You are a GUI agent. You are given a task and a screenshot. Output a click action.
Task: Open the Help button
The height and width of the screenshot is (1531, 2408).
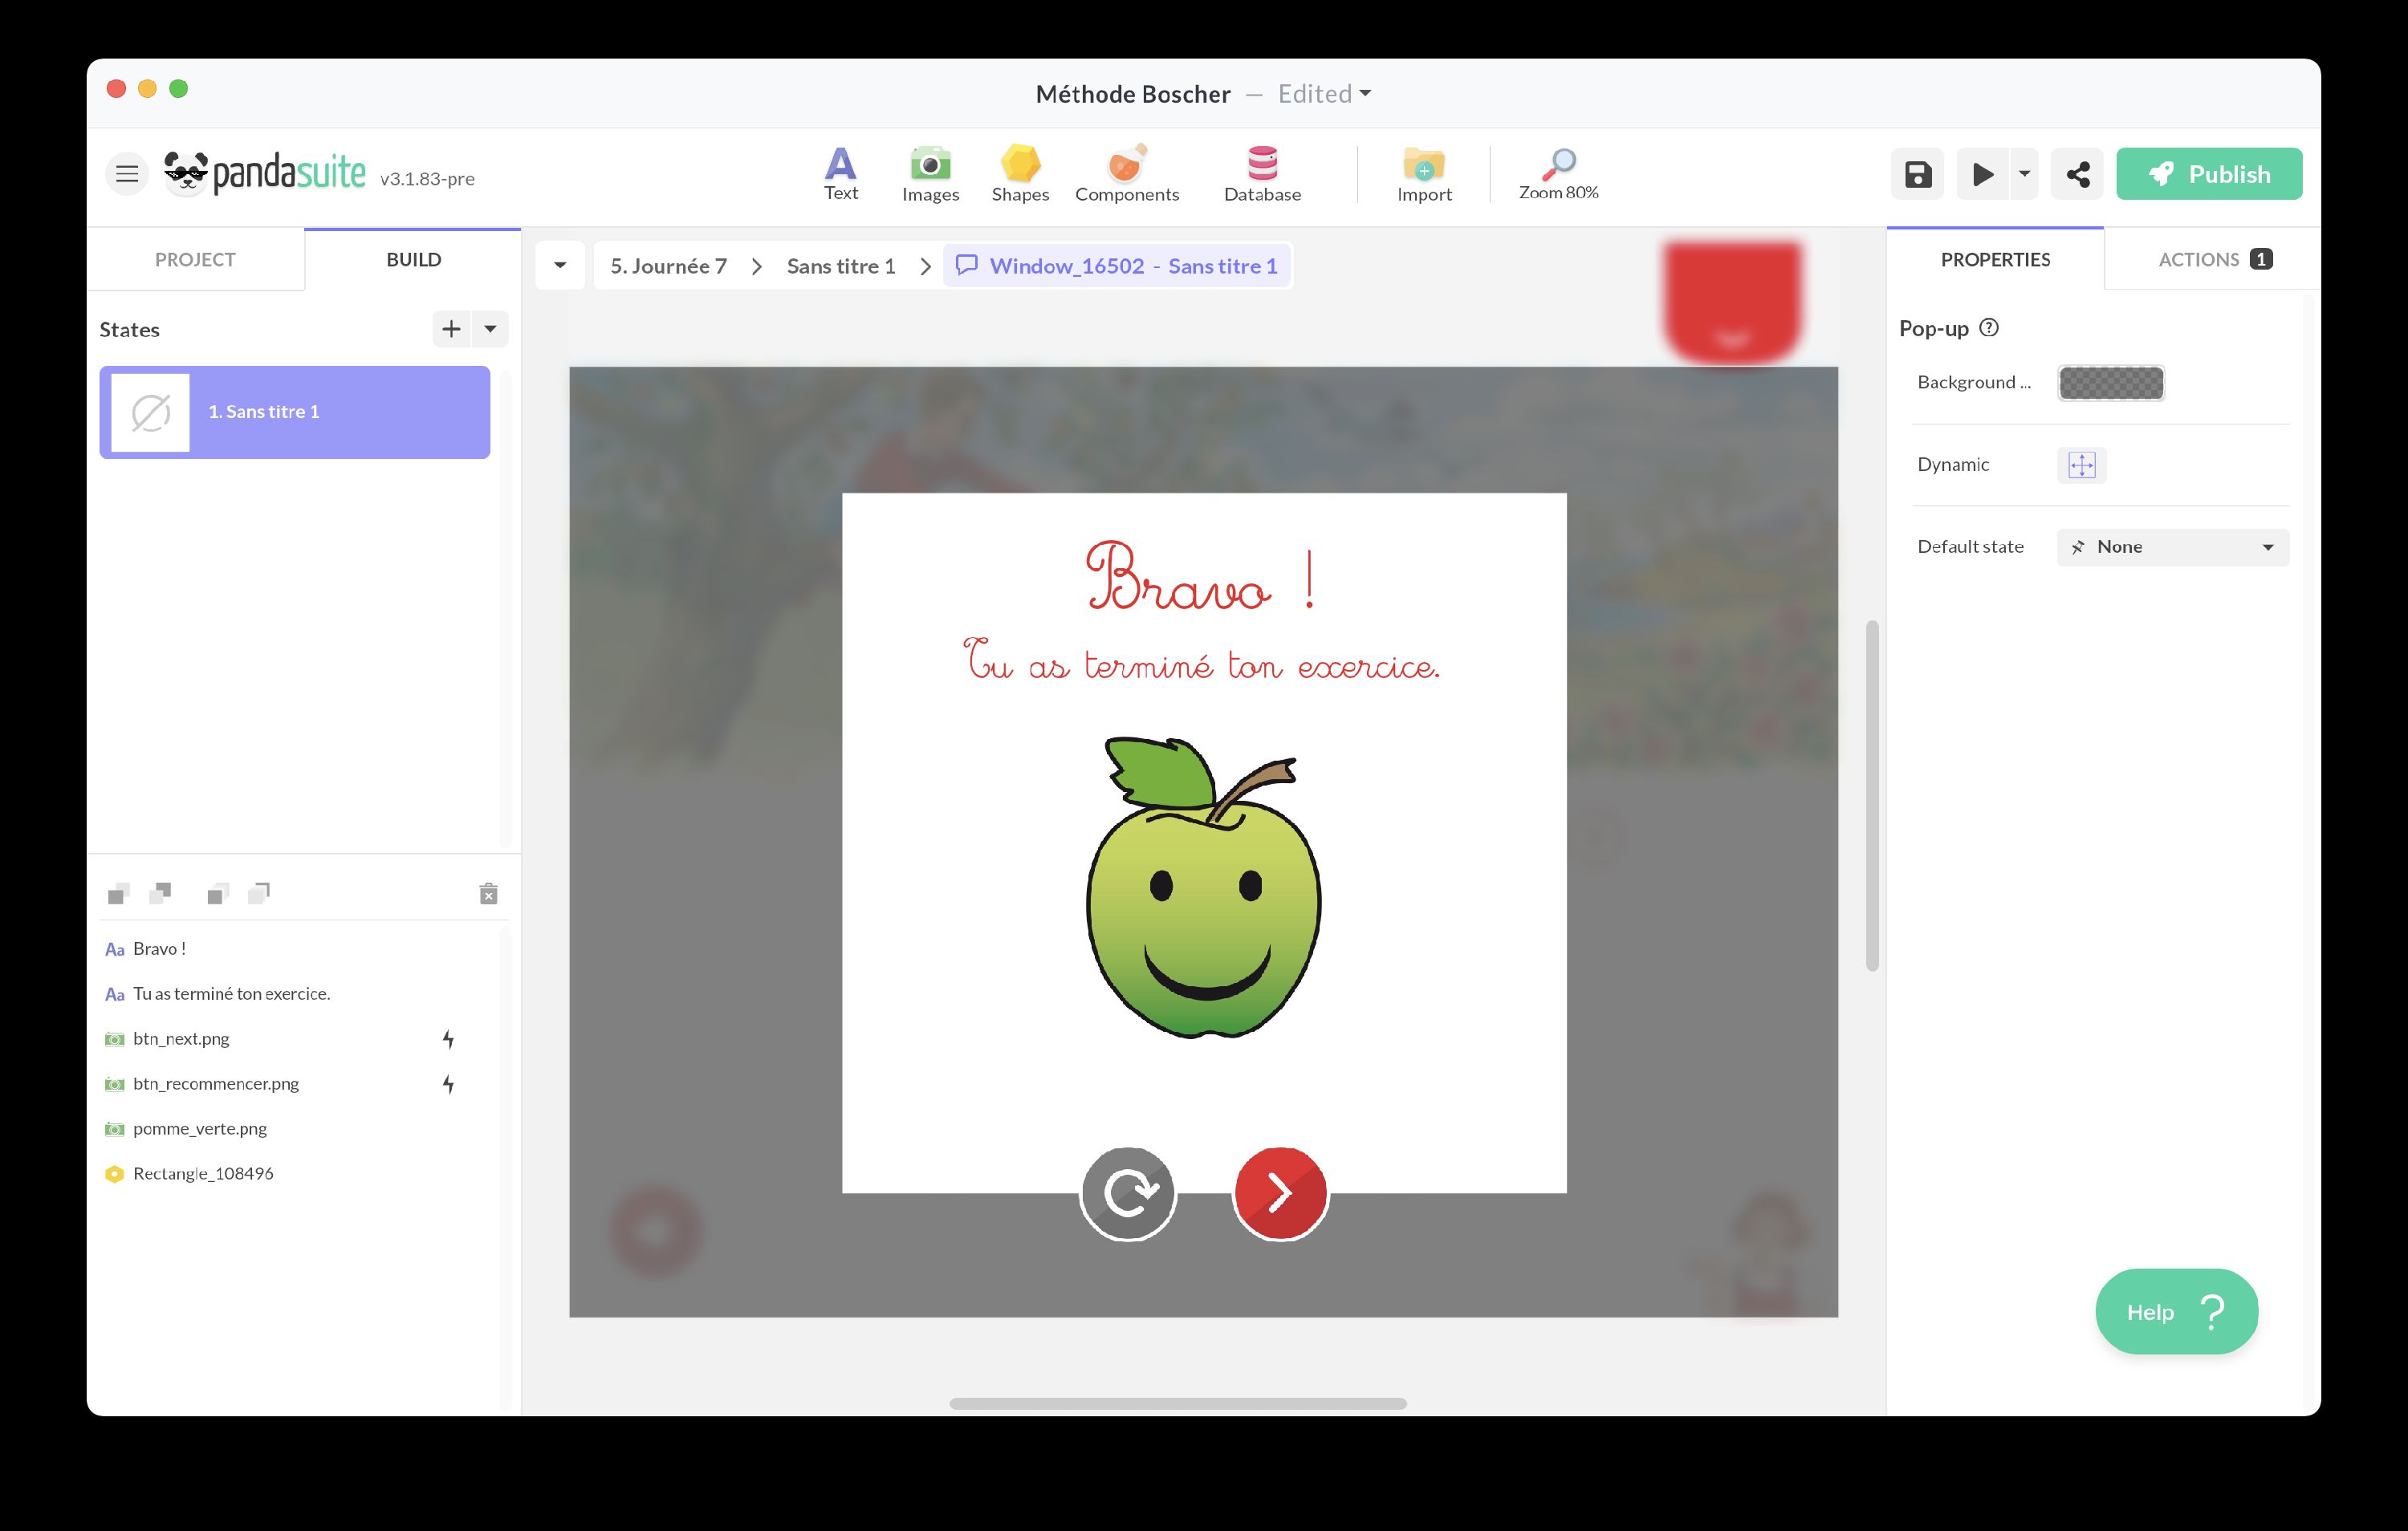2175,1311
